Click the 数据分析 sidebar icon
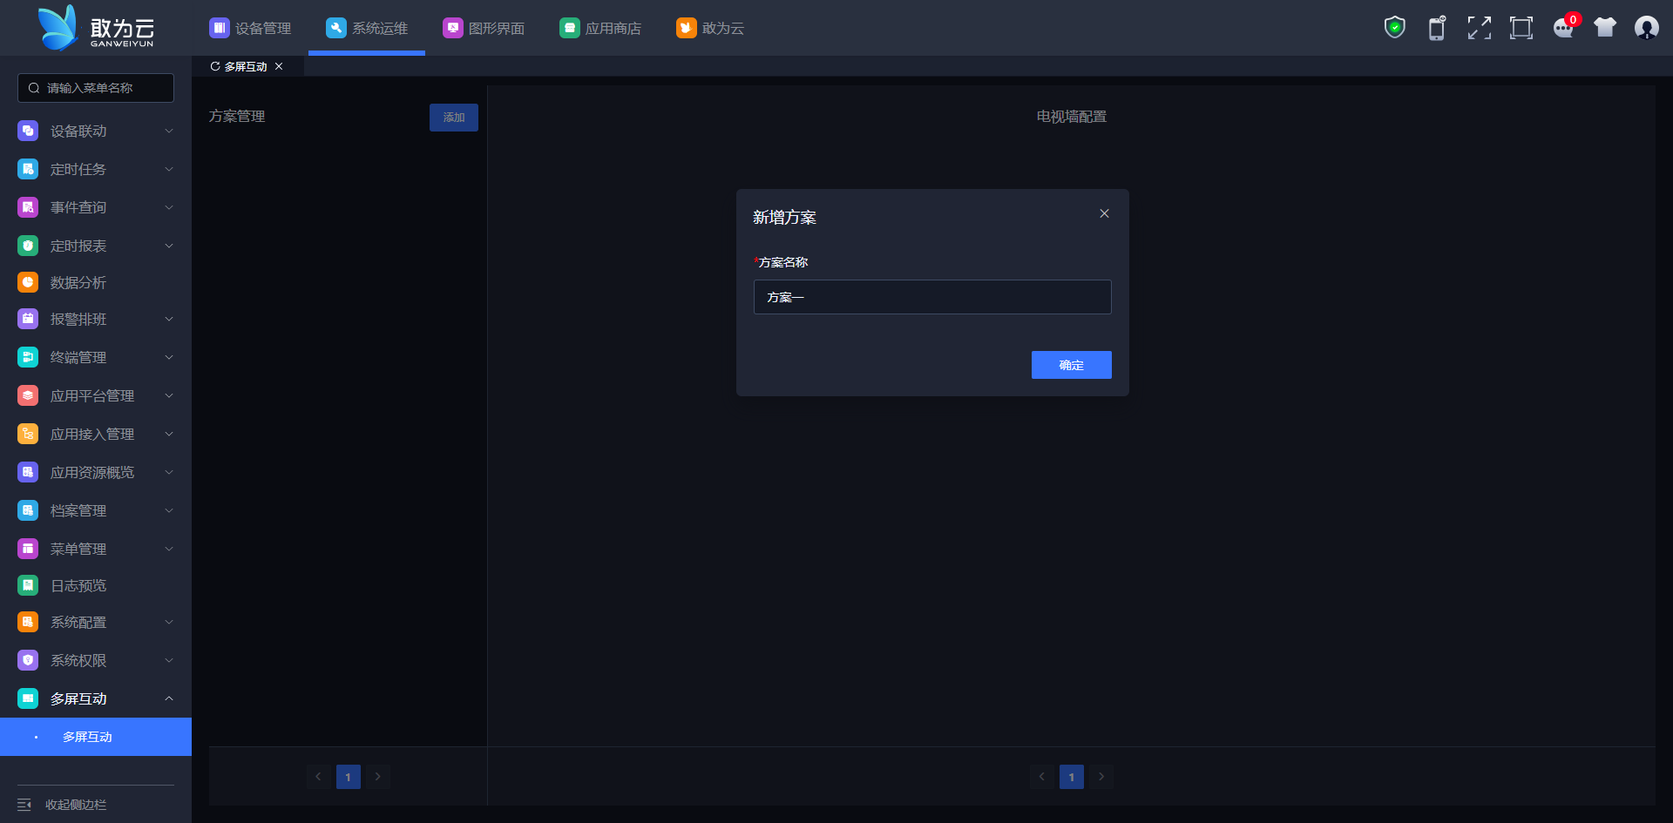 (28, 282)
